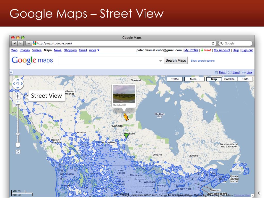264x198 pixels.
Task: Open Terms of Use link
Action: (x=242, y=195)
